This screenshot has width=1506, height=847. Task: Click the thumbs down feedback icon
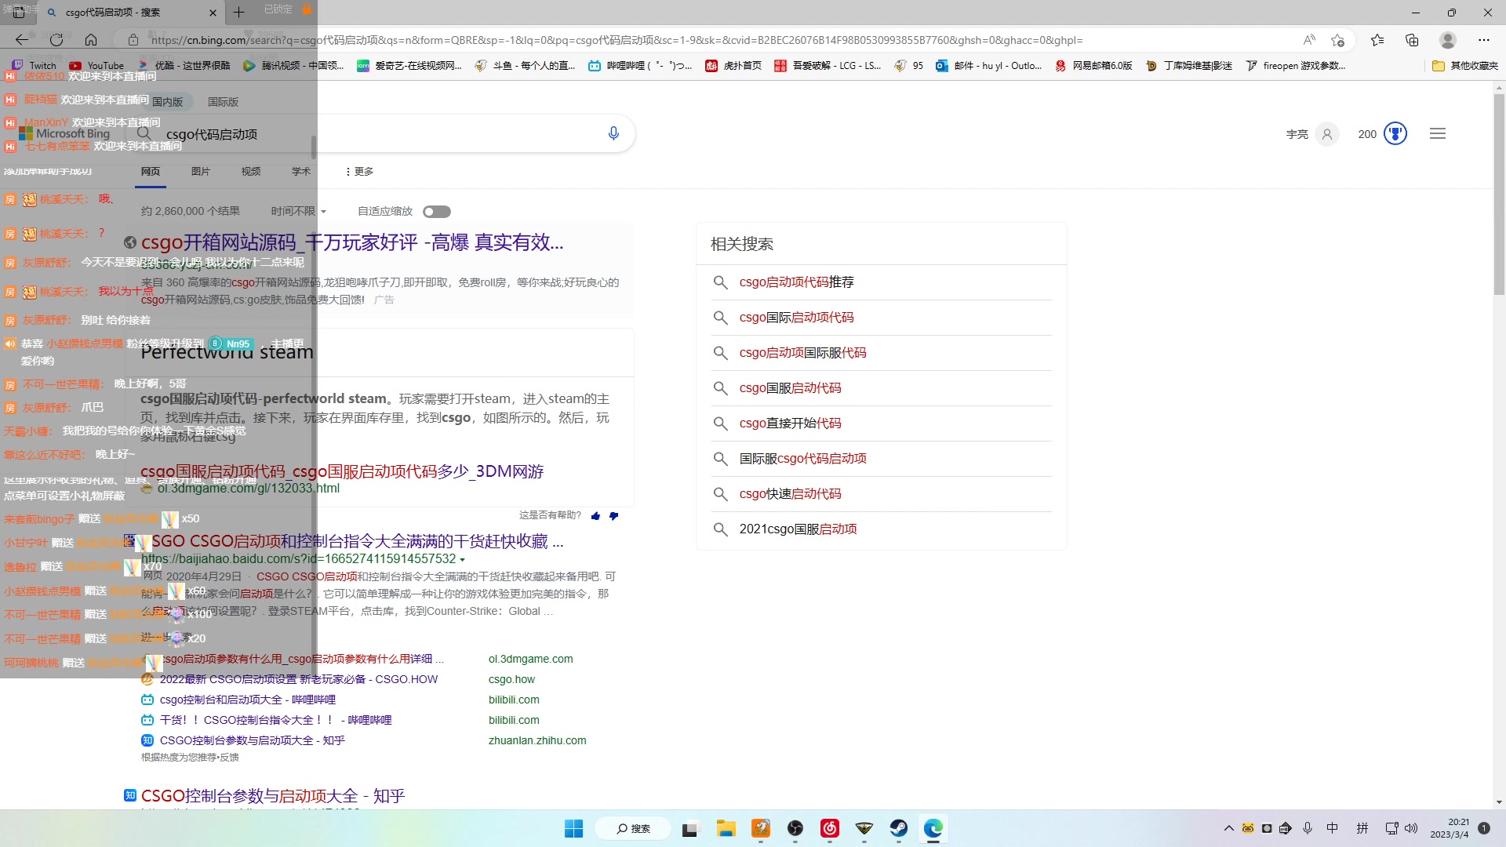(x=613, y=516)
